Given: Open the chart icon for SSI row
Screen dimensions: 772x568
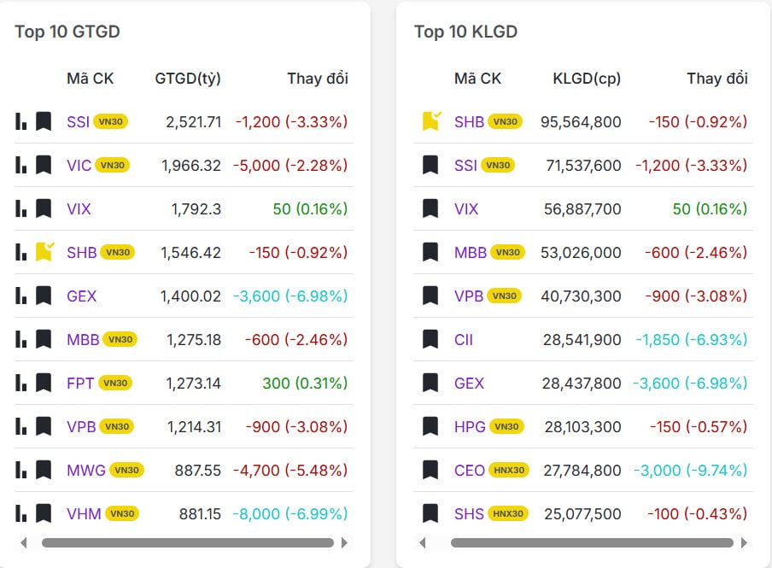Looking at the screenshot, I should (21, 121).
